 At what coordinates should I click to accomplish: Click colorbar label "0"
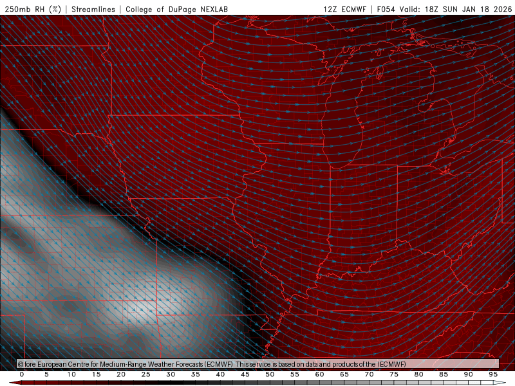point(22,374)
